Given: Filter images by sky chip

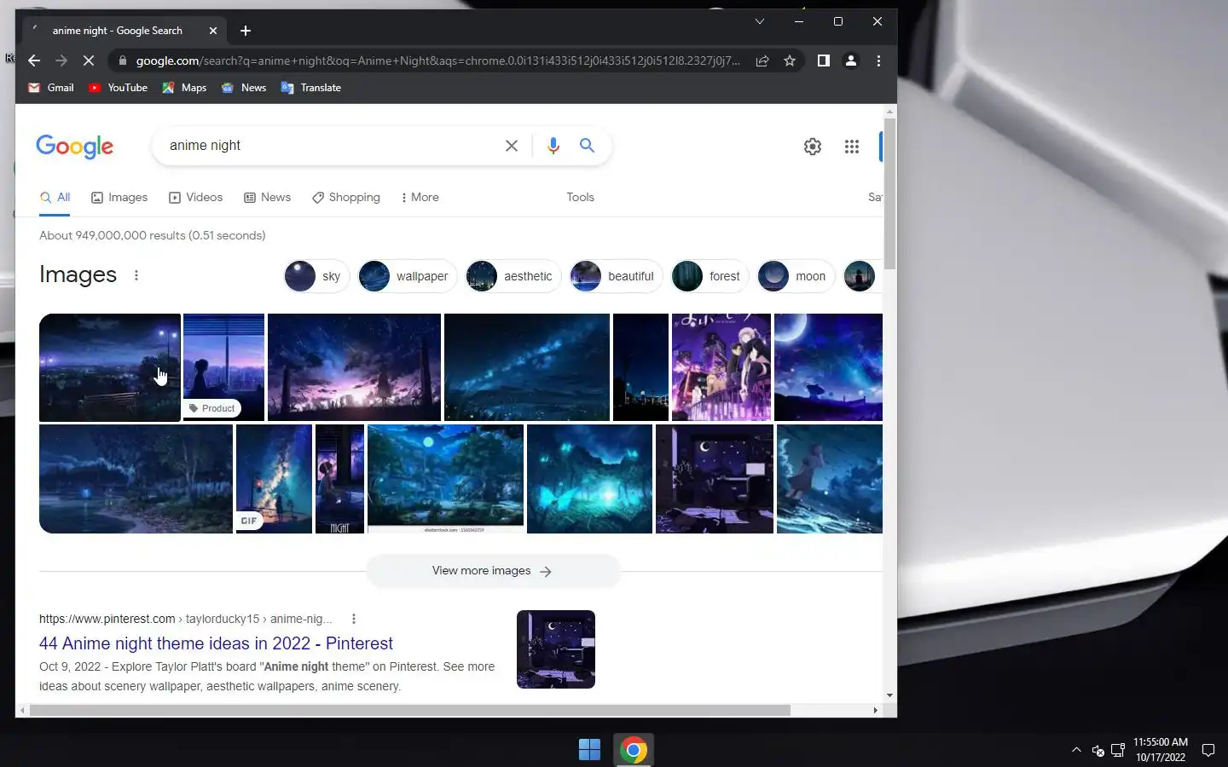Looking at the screenshot, I should pyautogui.click(x=316, y=276).
